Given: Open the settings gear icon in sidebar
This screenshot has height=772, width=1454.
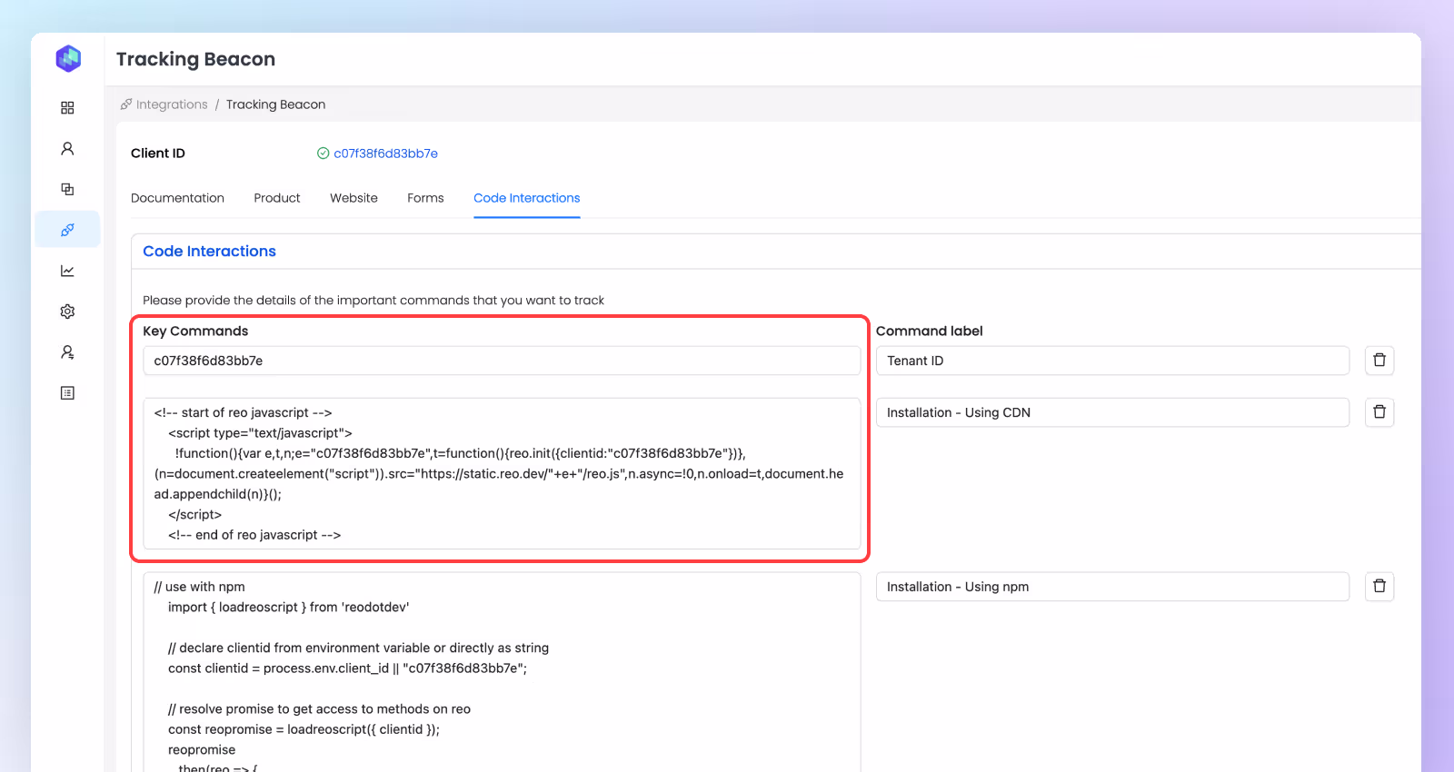Looking at the screenshot, I should tap(67, 312).
